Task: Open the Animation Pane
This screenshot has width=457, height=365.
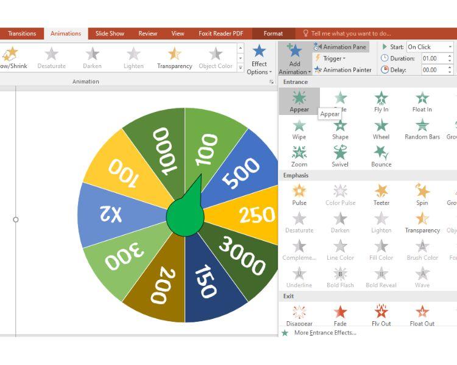Action: (341, 47)
